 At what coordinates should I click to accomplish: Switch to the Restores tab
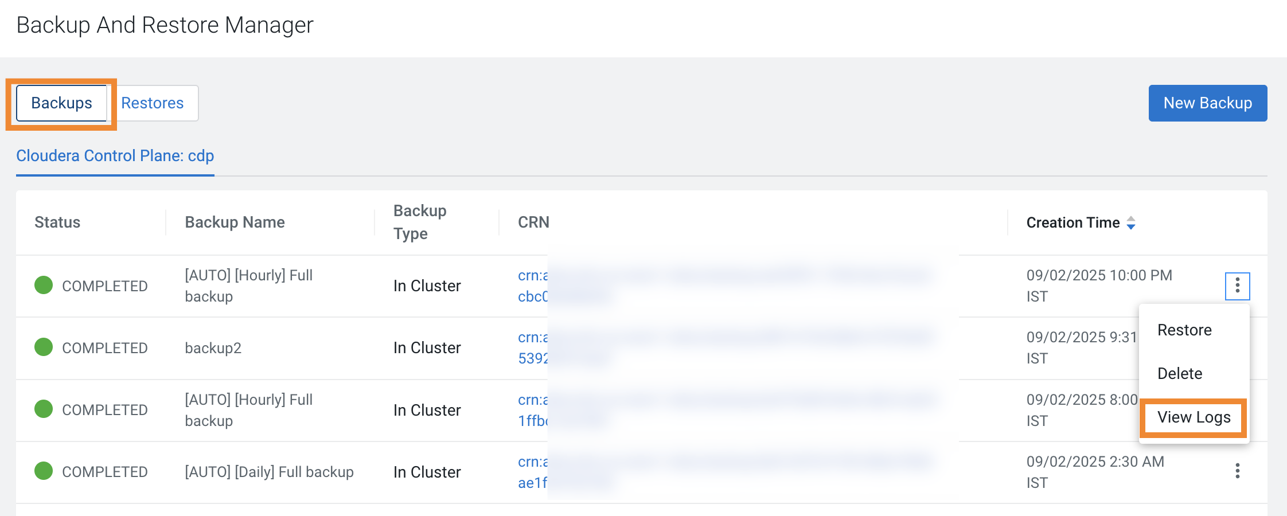pos(152,103)
